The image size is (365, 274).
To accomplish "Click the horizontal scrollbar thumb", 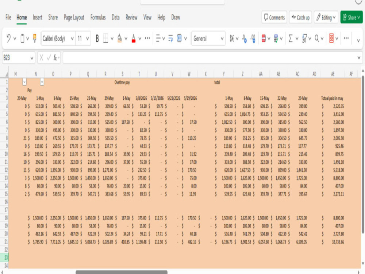I will 122,272.
